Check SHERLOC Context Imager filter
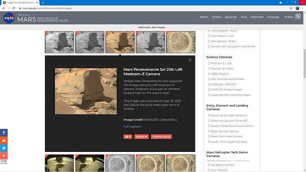Image resolution: width=306 pixels, height=172 pixels. [209, 90]
